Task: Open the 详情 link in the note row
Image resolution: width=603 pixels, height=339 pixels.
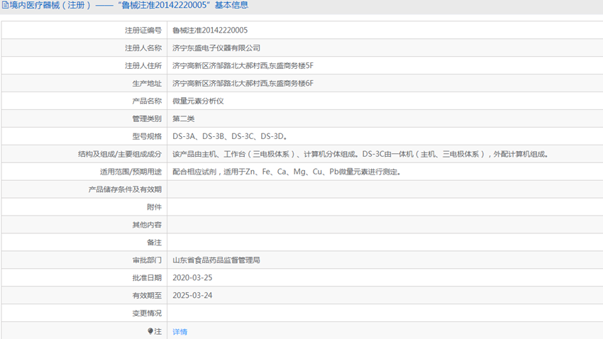Action: click(179, 332)
